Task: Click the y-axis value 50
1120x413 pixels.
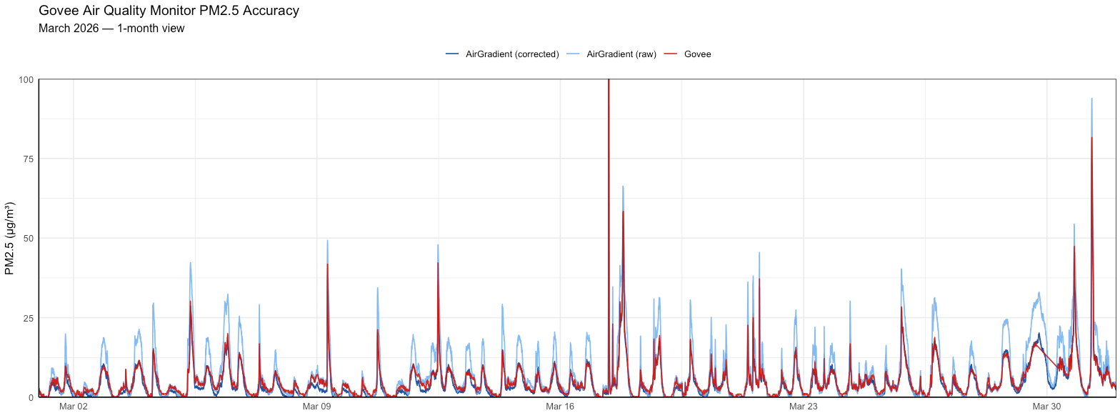Action: [29, 238]
